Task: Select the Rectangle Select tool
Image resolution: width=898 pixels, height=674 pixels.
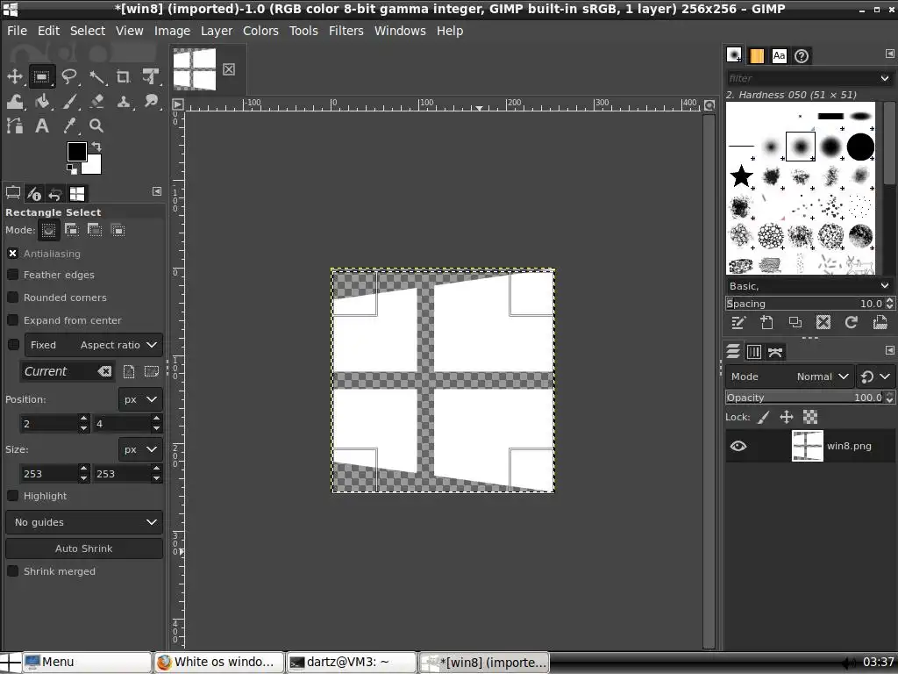Action: 42,76
